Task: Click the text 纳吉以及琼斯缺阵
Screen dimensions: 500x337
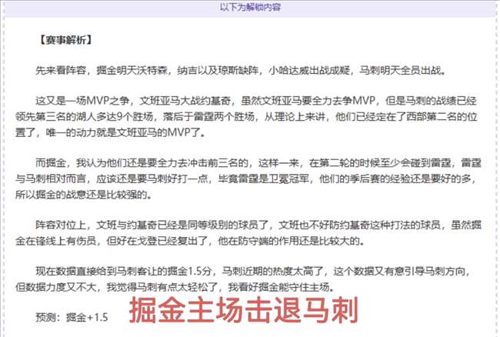Action: (211, 69)
